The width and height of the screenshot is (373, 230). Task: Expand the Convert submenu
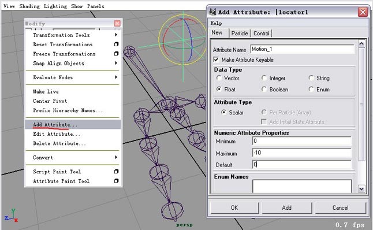tap(116, 157)
